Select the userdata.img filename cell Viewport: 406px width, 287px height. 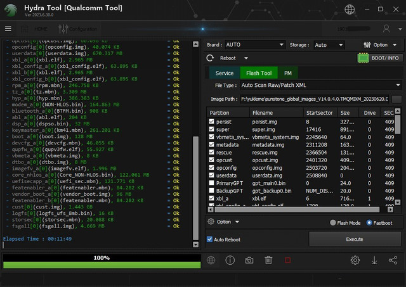pyautogui.click(x=267, y=175)
